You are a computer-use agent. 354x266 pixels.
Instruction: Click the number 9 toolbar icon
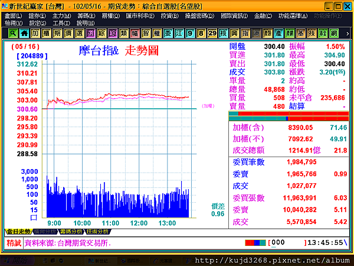pos(190,34)
